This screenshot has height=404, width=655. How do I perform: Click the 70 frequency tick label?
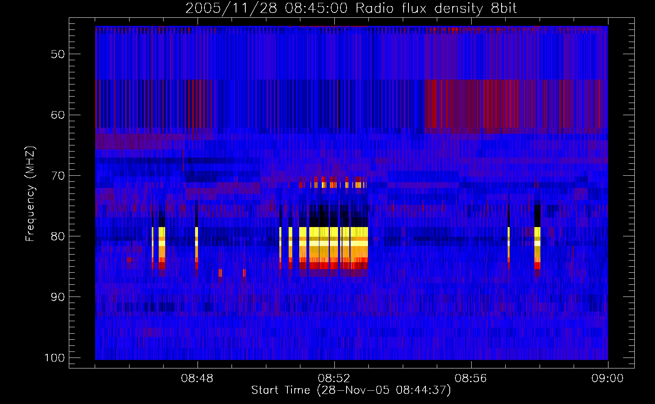point(58,176)
